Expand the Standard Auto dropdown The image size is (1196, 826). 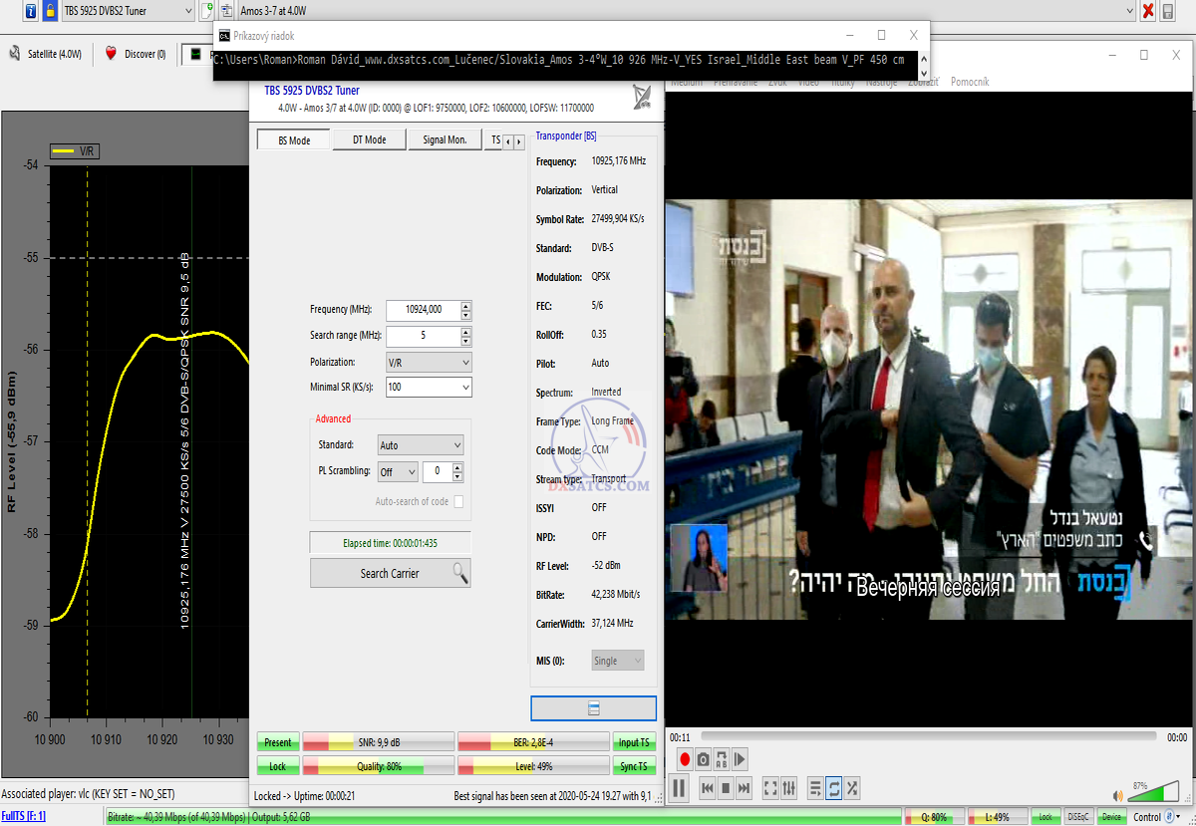421,445
